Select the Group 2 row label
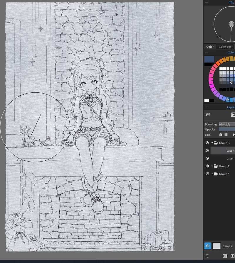The image size is (235, 263). tap(224, 166)
